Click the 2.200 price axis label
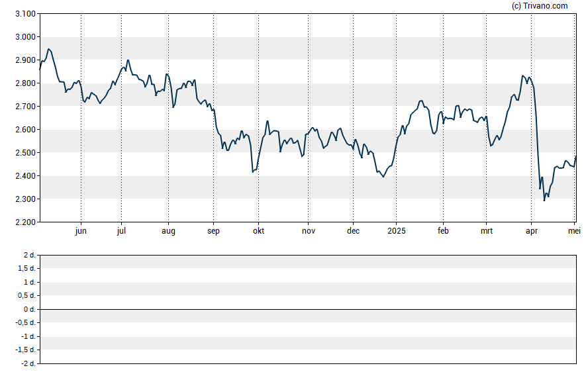Image resolution: width=588 pixels, height=374 pixels. (x=26, y=222)
